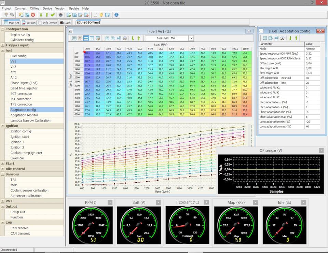The height and width of the screenshot is (253, 328).
Task: Close the O2 sensor (V) panel
Action: pos(321,150)
